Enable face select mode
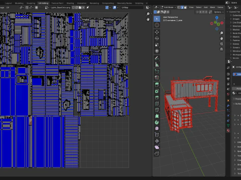The height and width of the screenshot is (180, 241). [x=185, y=7]
